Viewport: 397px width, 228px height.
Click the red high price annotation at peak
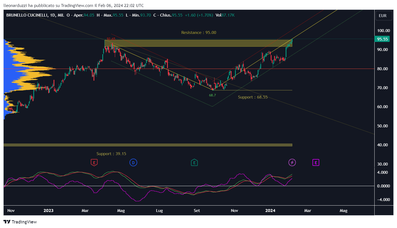click(x=111, y=39)
